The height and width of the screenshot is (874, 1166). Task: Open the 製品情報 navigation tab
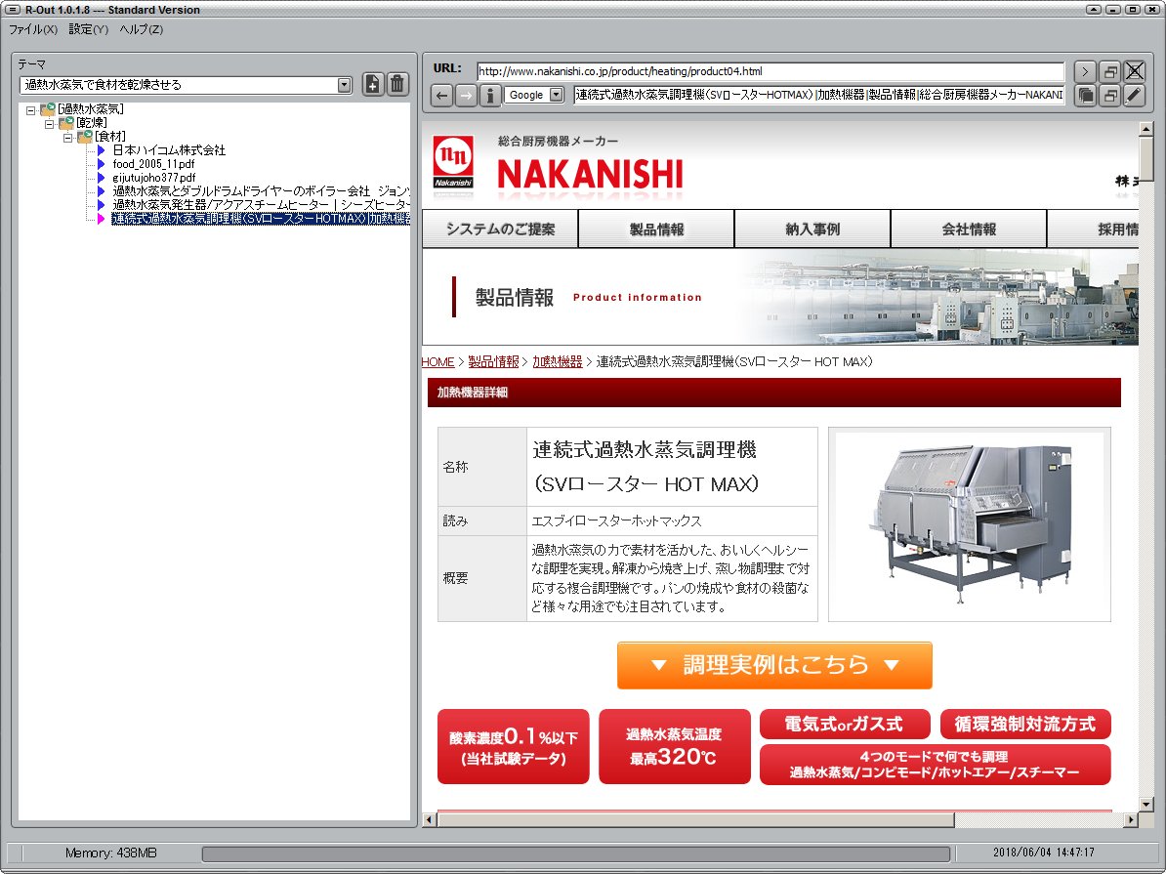click(656, 229)
